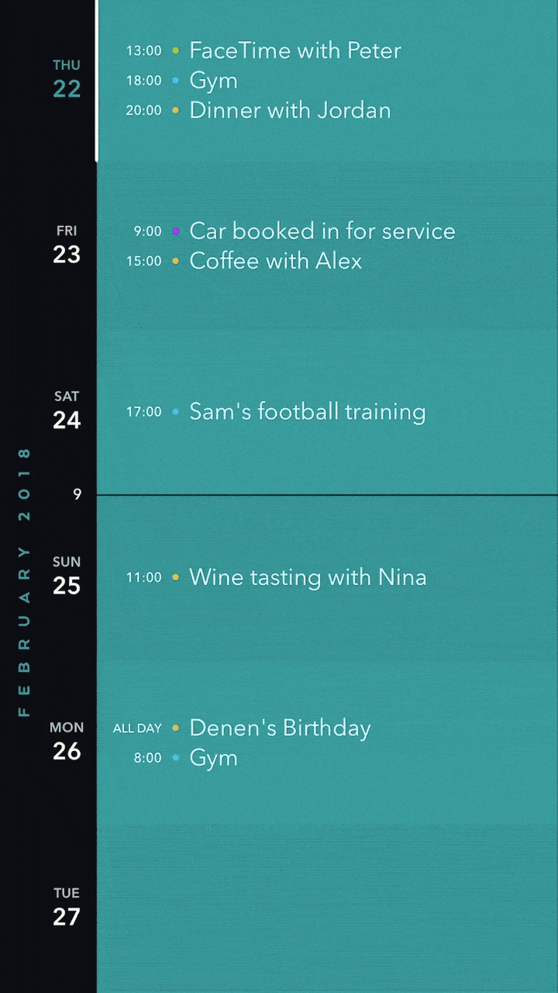The height and width of the screenshot is (993, 558).
Task: Click the purple calendar dot beside Car booked
Action: pos(176,231)
